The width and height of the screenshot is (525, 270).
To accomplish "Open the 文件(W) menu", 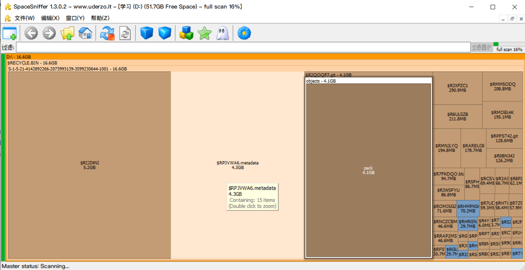I will (x=24, y=18).
